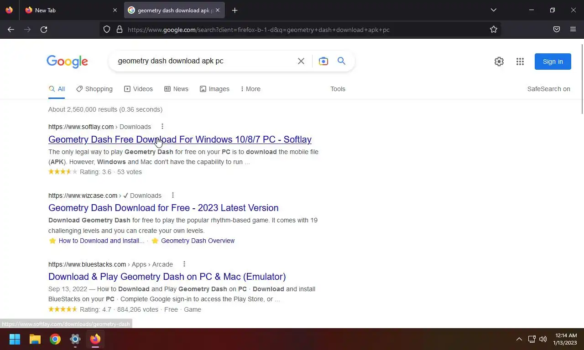This screenshot has height=350, width=584.
Task: Open SafeSearch on settings
Action: [x=549, y=89]
